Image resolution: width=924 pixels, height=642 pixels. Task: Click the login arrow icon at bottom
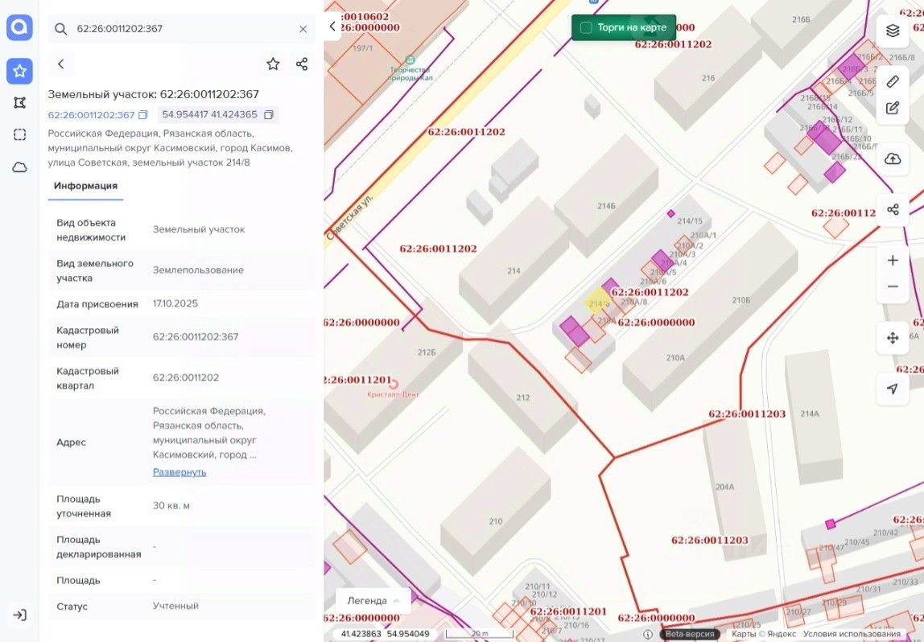pos(19,615)
